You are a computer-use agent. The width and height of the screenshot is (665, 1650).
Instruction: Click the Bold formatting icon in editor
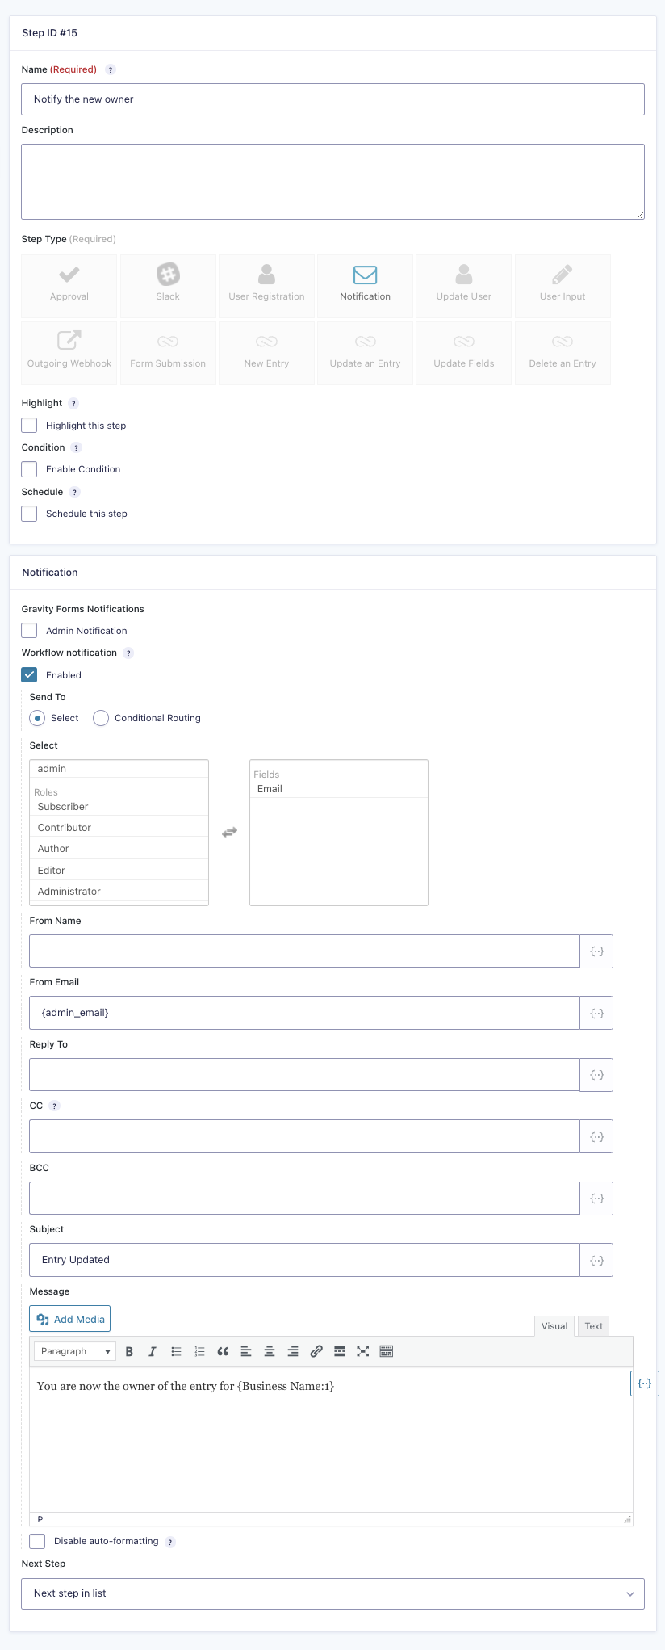(129, 1351)
